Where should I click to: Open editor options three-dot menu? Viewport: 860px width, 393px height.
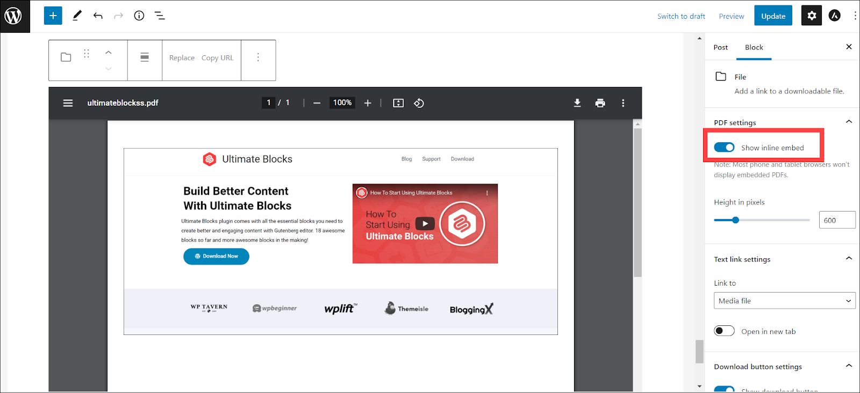855,16
